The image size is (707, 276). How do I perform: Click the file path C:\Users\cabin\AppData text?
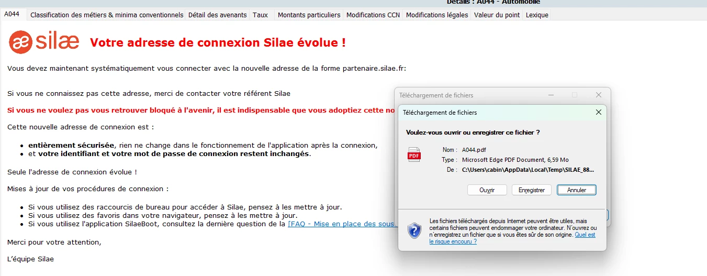(529, 170)
